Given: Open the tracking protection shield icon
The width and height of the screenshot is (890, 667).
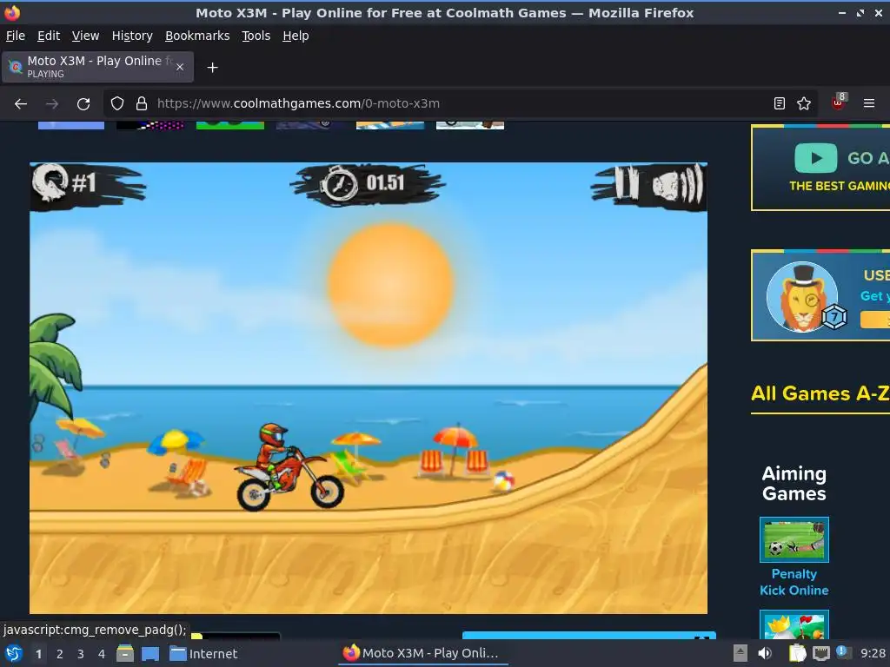Looking at the screenshot, I should [117, 104].
